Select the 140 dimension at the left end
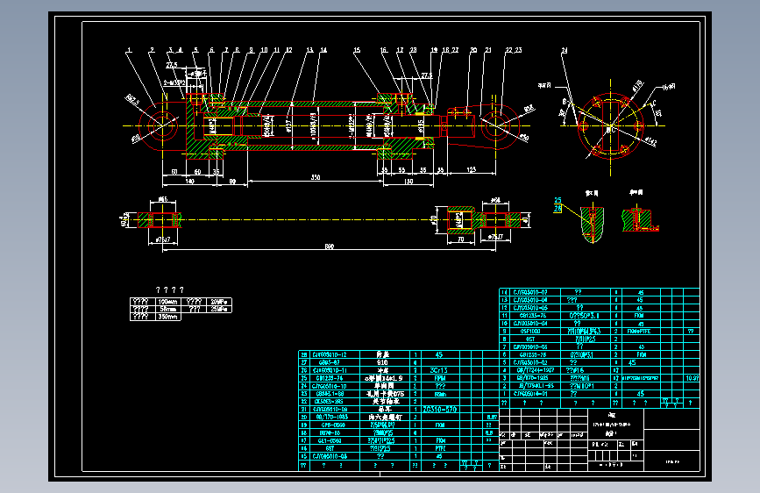Viewport: 760px width, 493px height. click(189, 182)
